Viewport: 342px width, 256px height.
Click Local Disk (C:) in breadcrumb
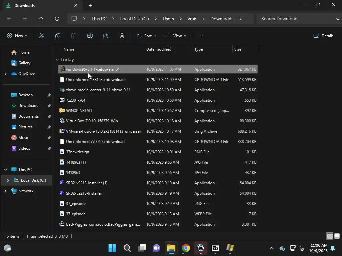pos(134,19)
